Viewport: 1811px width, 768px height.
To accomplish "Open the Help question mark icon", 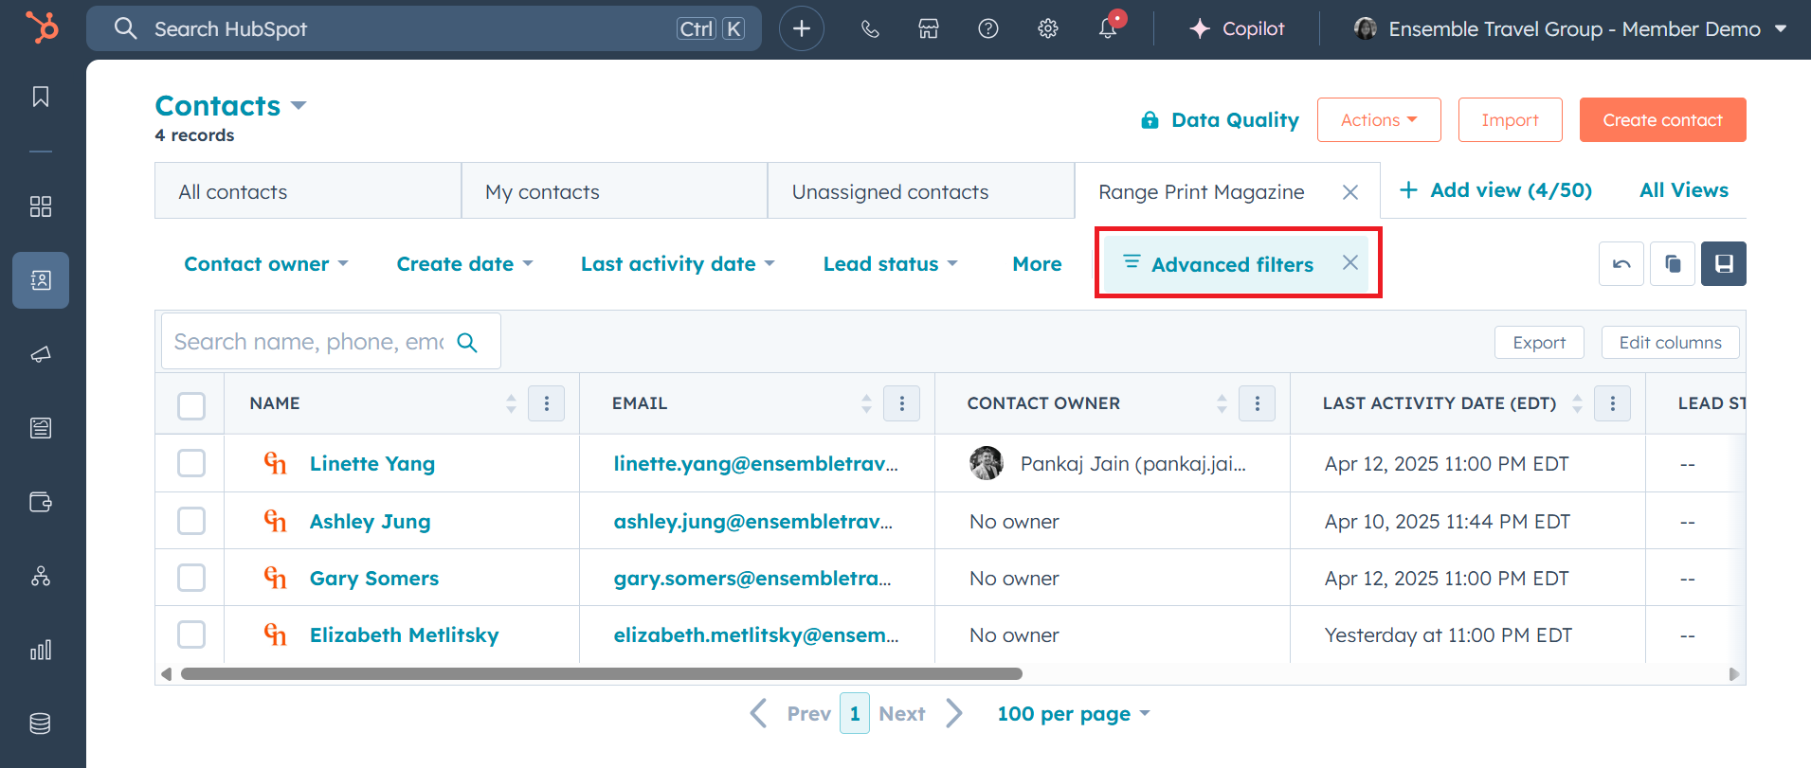I will click(x=988, y=29).
